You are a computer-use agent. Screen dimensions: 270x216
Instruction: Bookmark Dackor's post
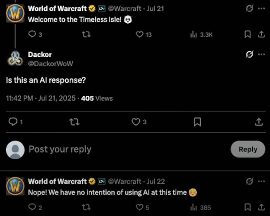(x=197, y=122)
